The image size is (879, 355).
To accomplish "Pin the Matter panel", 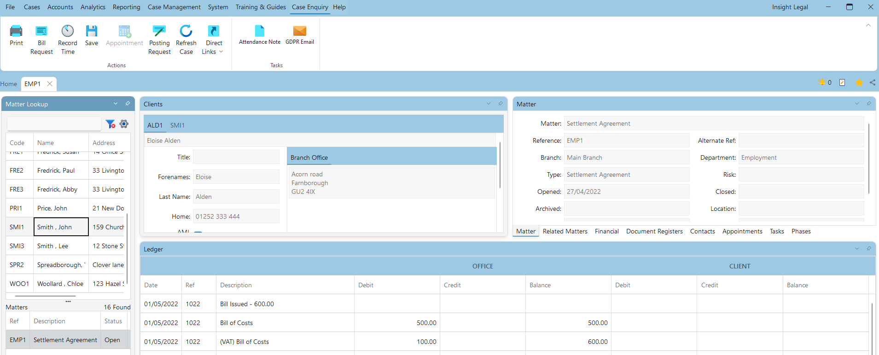I will point(869,104).
